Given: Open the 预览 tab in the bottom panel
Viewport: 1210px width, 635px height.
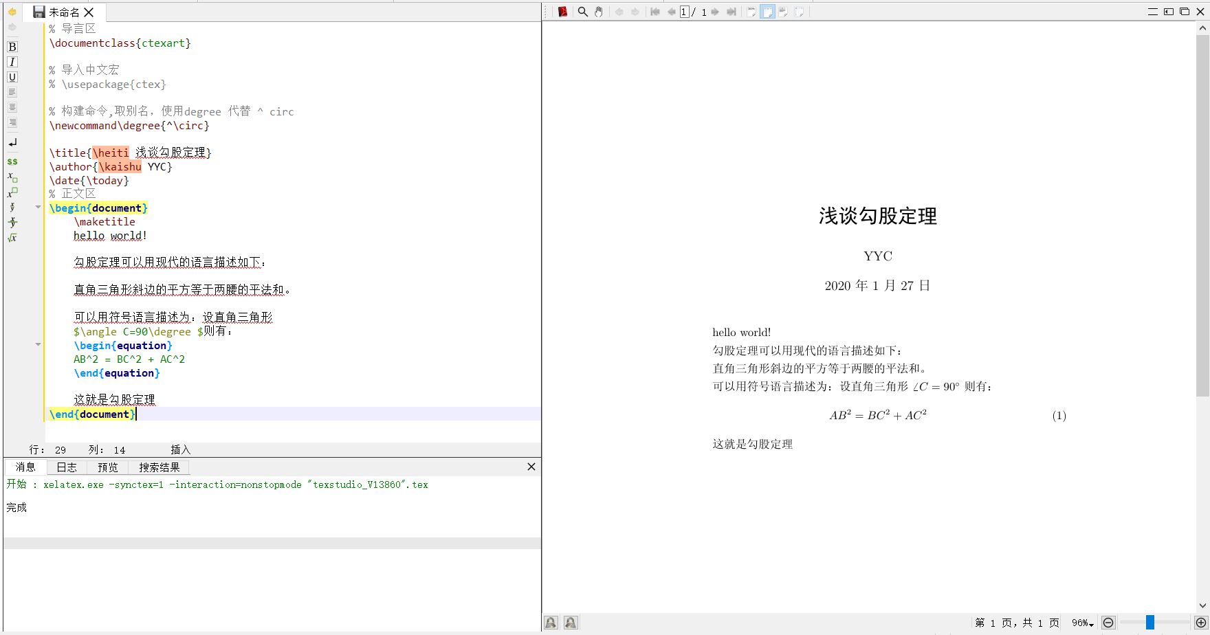Looking at the screenshot, I should point(107,467).
